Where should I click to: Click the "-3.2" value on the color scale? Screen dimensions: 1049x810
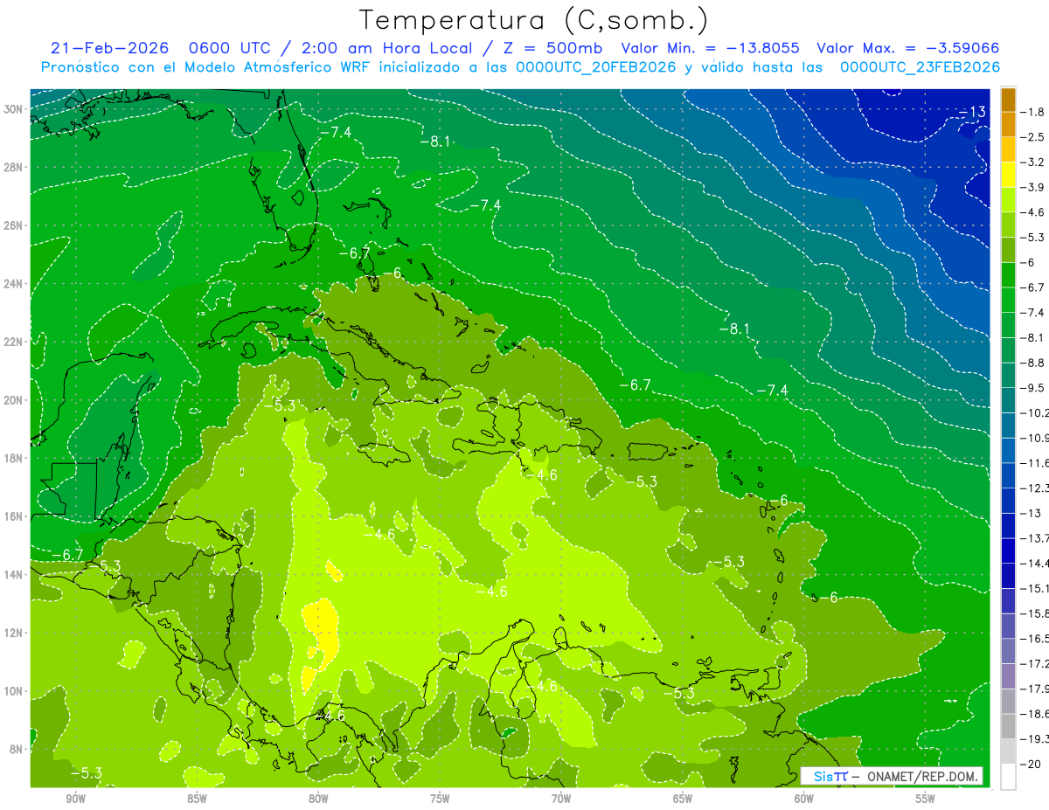pos(1032,163)
